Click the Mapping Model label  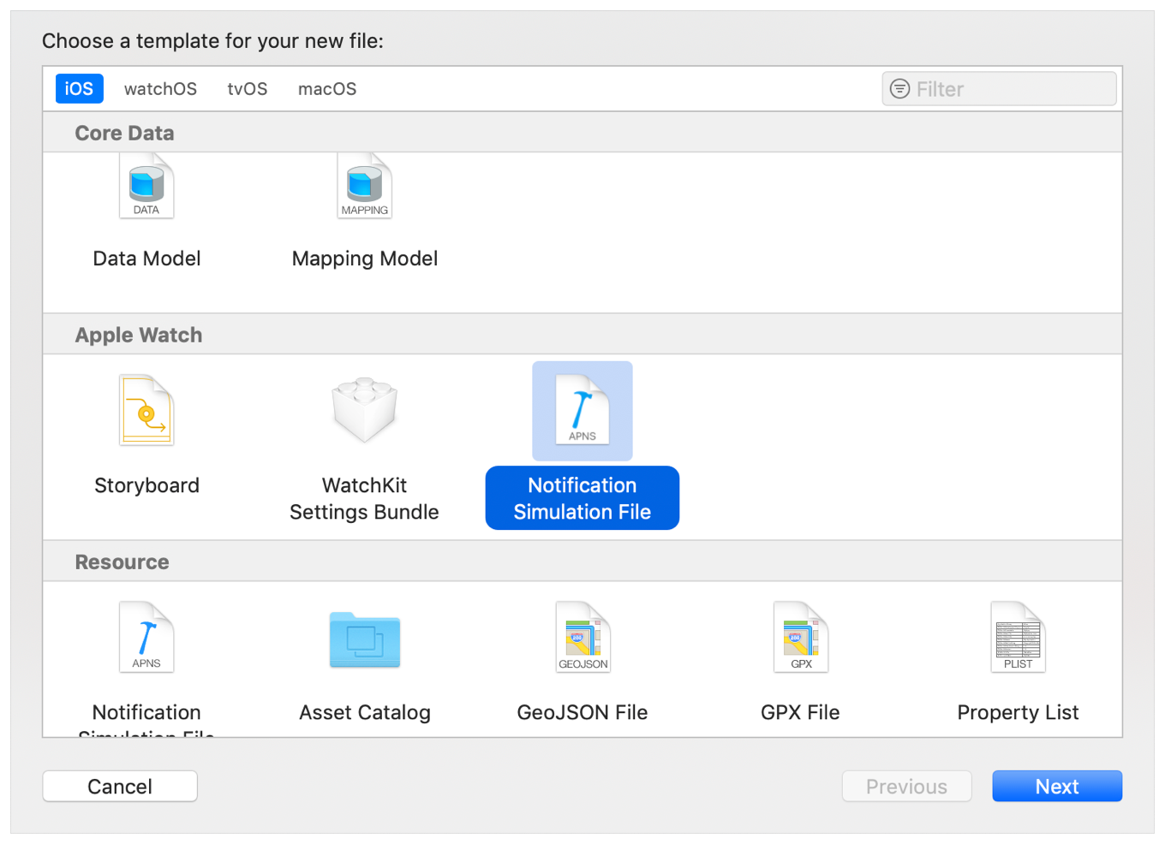[365, 259]
